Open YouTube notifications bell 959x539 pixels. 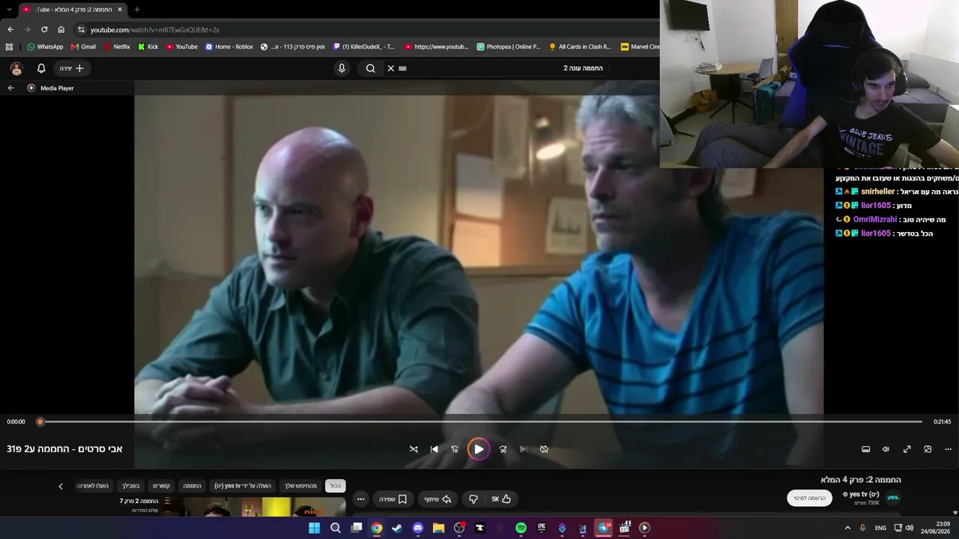[x=41, y=68]
